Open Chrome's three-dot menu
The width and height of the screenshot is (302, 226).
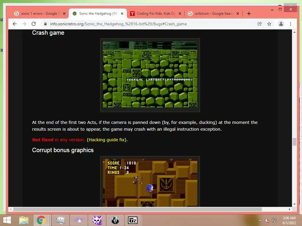[290, 24]
